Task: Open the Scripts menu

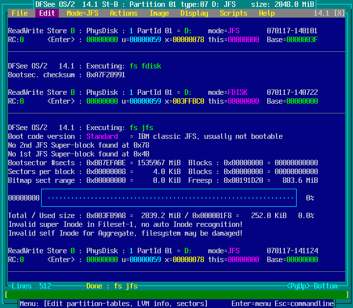Action: pyautogui.click(x=233, y=13)
